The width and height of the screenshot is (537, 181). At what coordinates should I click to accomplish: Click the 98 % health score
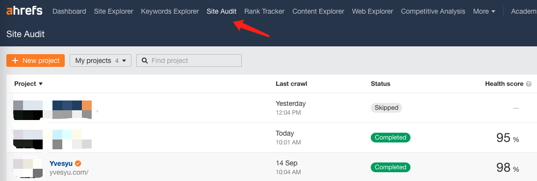pyautogui.click(x=508, y=168)
